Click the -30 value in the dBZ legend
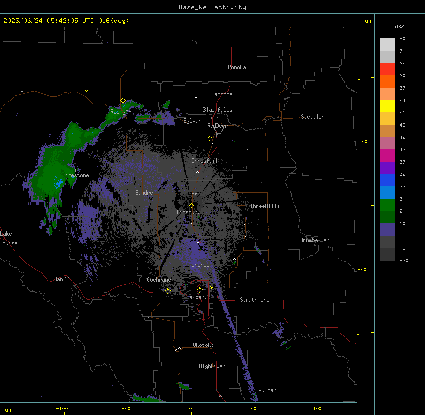425x415 pixels. pos(404,261)
